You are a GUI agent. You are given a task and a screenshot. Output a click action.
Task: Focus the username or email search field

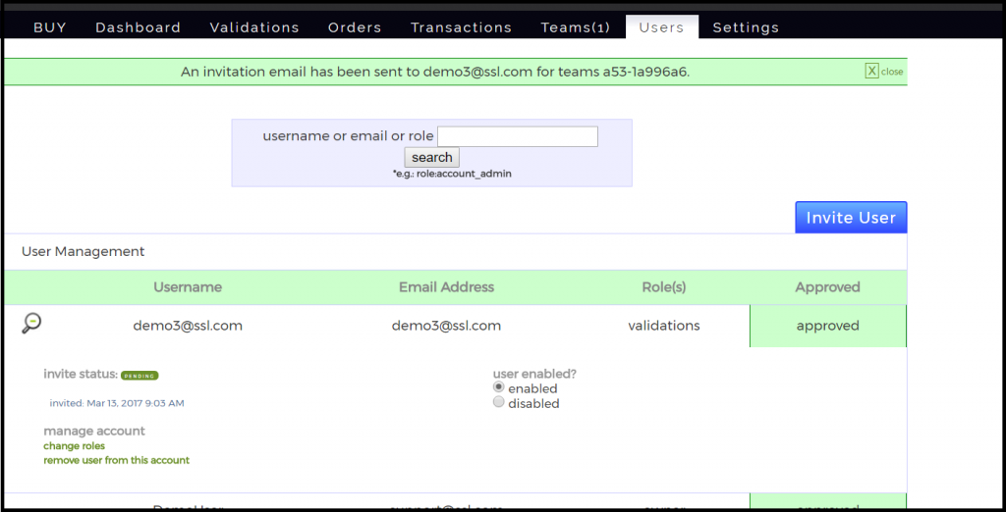517,136
